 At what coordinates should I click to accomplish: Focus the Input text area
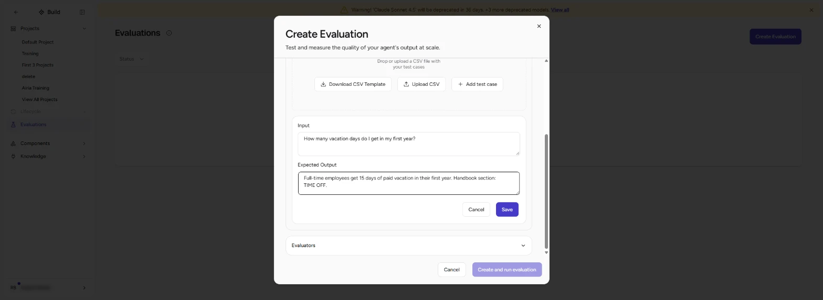(408, 144)
